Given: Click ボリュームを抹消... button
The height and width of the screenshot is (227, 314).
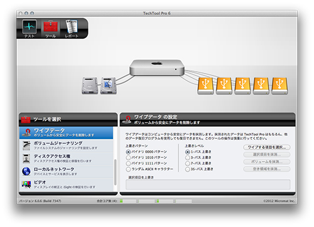Looking at the screenshot, I should [267, 162].
